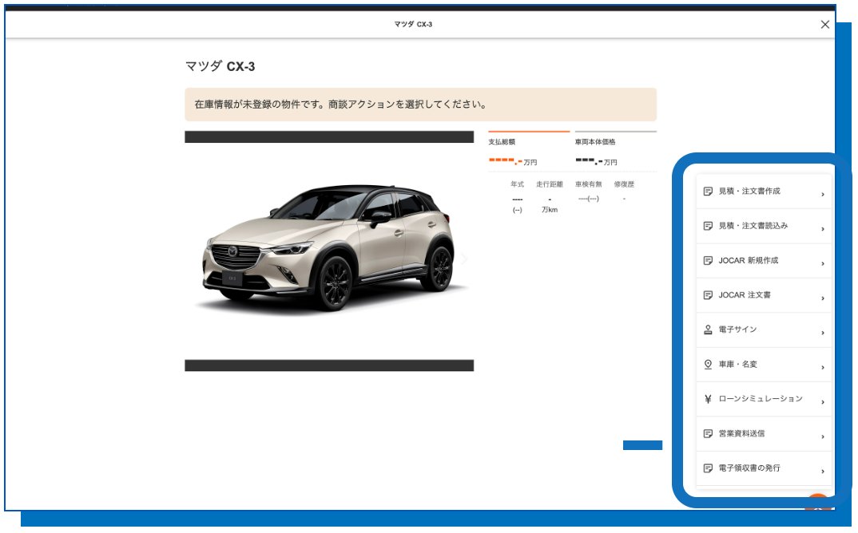Screen dimensions: 858x533
Task: Click the 車庫・名変 location pin icon
Action: (x=708, y=364)
